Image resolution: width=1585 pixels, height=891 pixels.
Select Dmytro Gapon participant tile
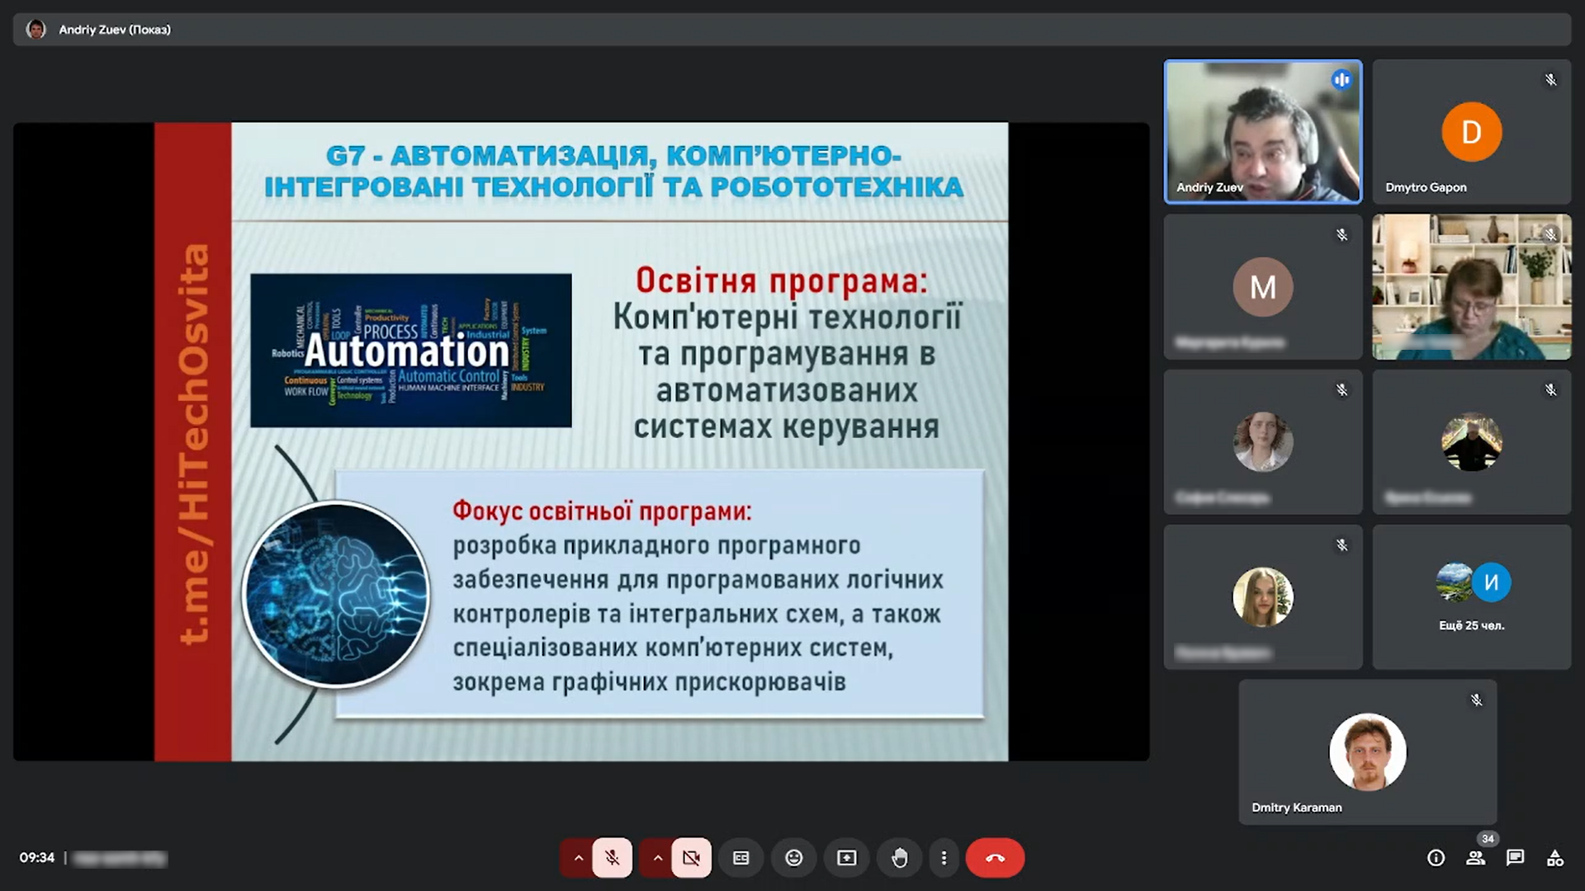(1471, 131)
